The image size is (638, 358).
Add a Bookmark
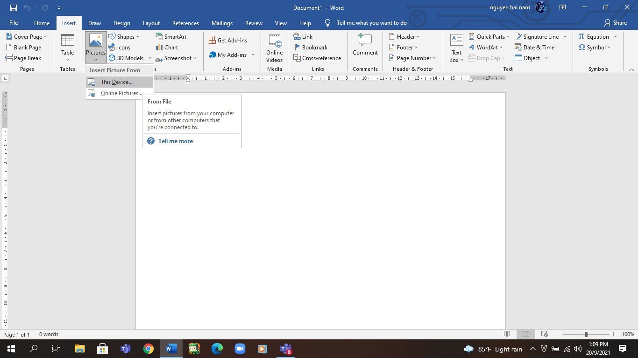(311, 48)
